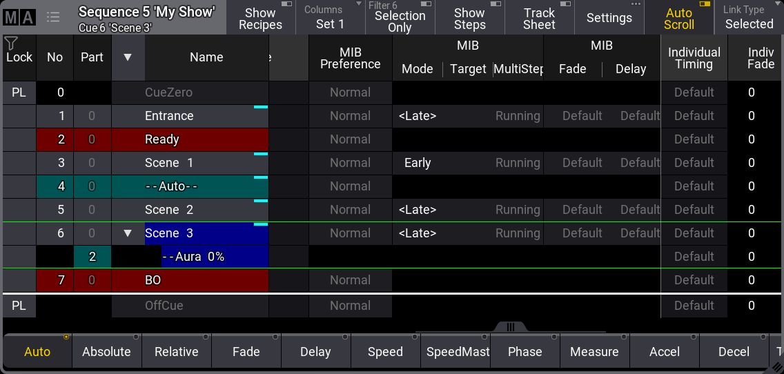Collapse the Scene 3 cue parts
Screen dimensions: 784x374
[x=128, y=233]
